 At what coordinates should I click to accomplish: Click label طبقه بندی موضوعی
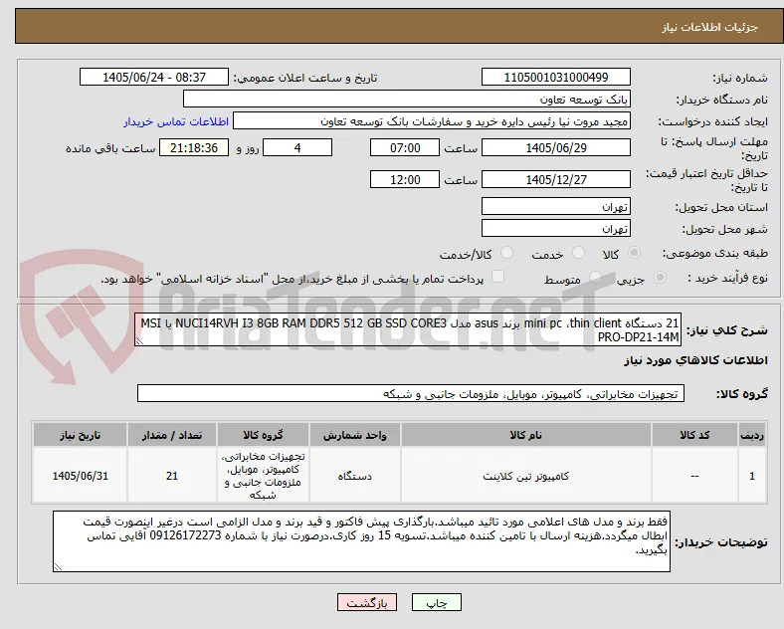[x=715, y=253]
